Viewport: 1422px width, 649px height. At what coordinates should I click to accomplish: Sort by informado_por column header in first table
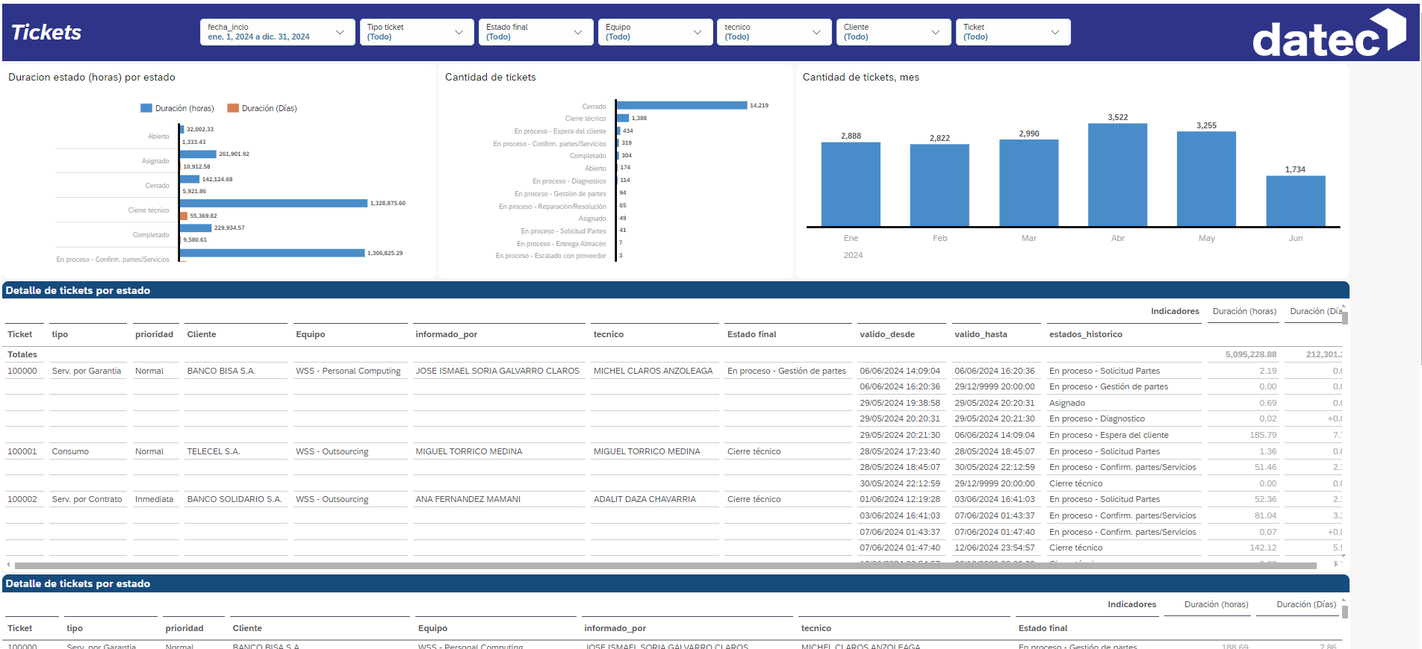coord(447,334)
